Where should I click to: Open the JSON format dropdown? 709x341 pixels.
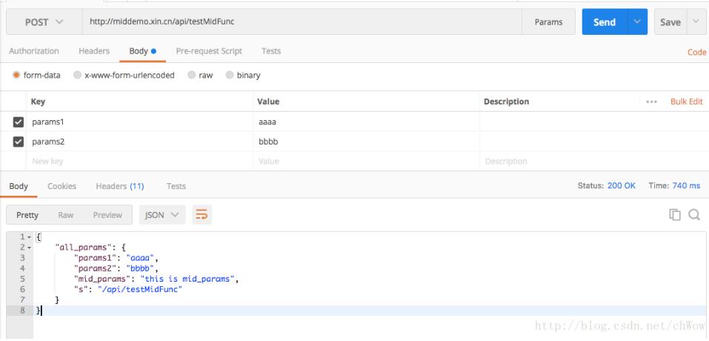click(x=162, y=215)
